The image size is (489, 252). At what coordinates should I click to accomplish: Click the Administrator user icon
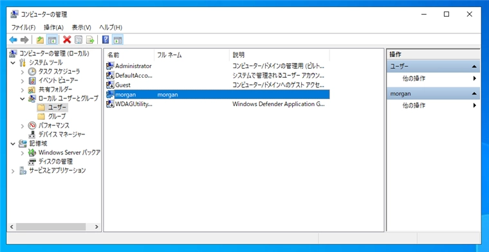pos(110,66)
